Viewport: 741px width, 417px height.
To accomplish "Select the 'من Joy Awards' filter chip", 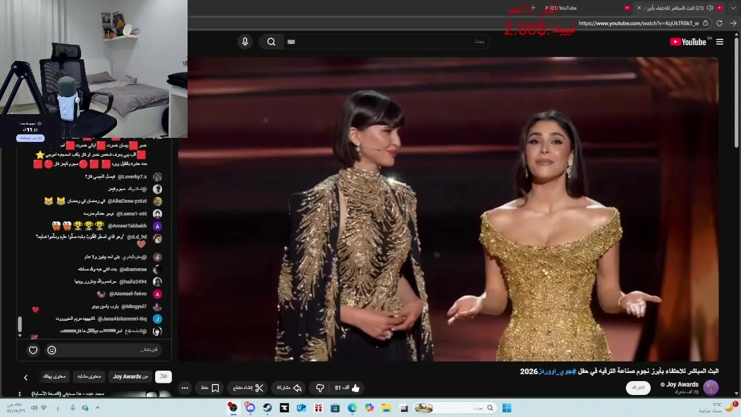I will point(130,376).
